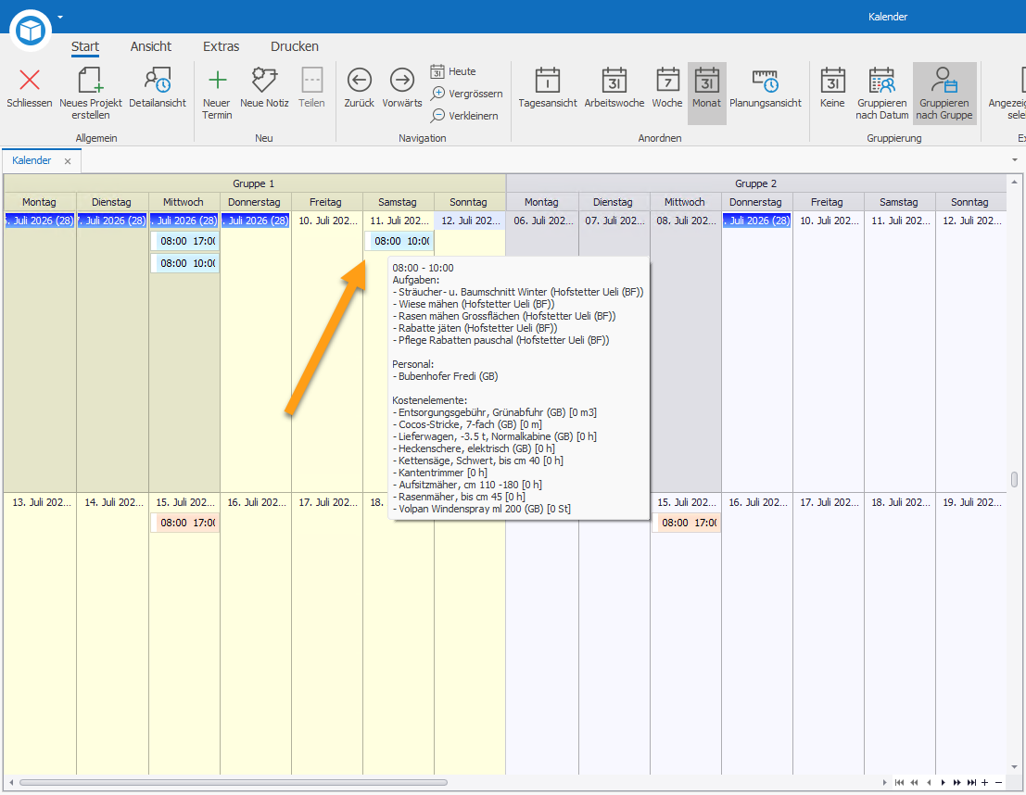Create a new project via Neues Projekt erstellen
This screenshot has height=795, width=1026.
point(90,92)
